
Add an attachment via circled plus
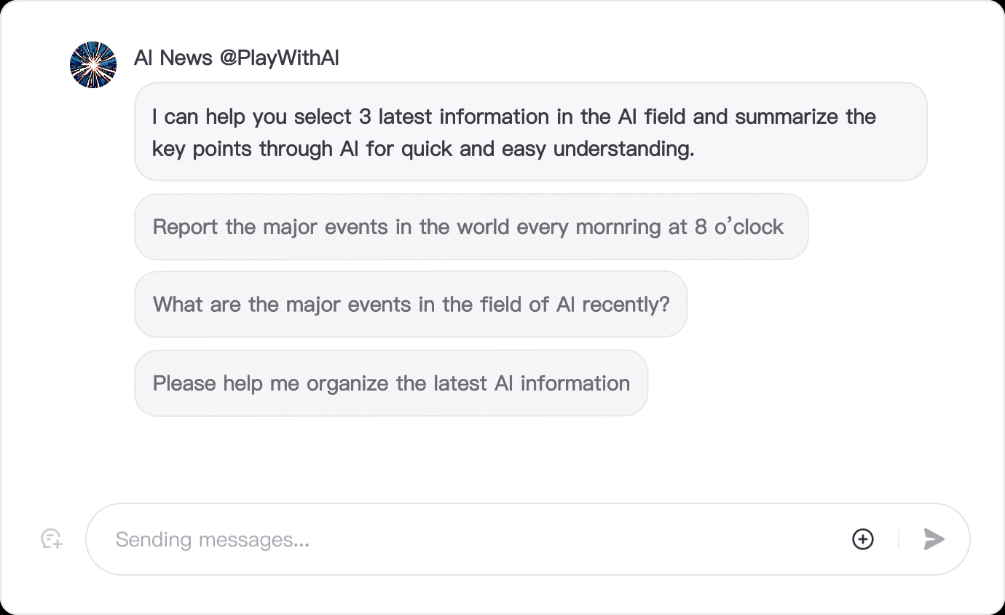(863, 539)
